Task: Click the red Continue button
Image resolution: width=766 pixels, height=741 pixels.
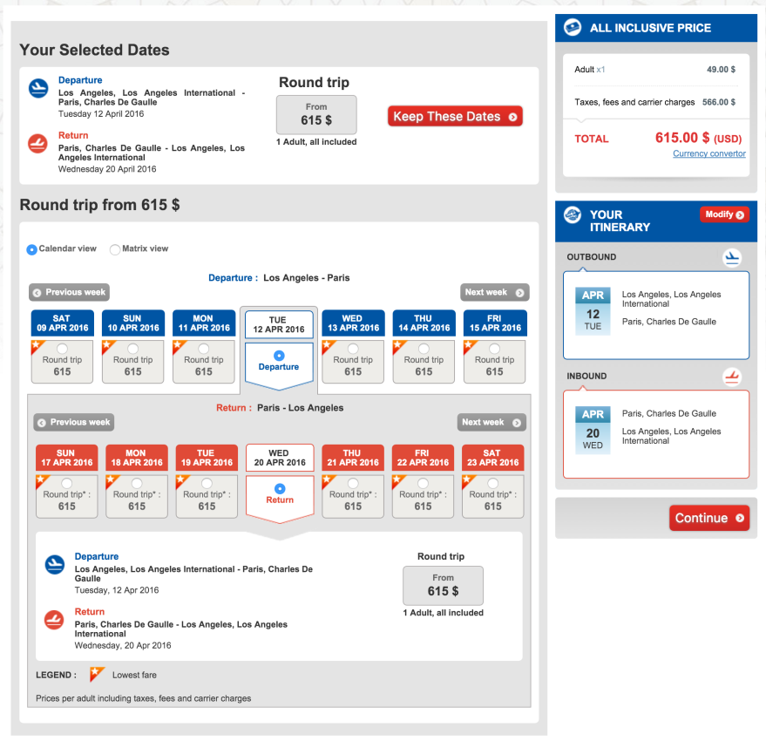Action: pyautogui.click(x=708, y=518)
